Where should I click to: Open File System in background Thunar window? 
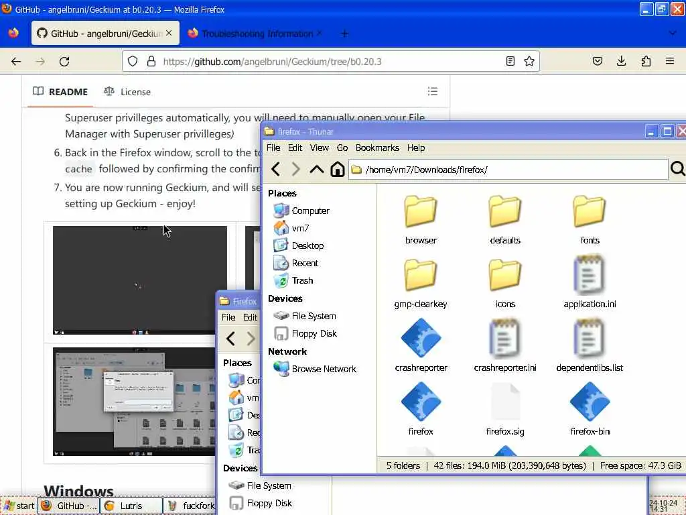coord(260,485)
